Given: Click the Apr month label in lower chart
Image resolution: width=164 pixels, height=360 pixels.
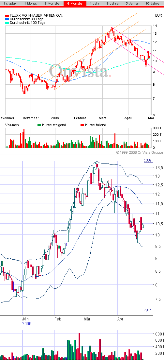Looking at the screenshot, I should click(120, 319).
